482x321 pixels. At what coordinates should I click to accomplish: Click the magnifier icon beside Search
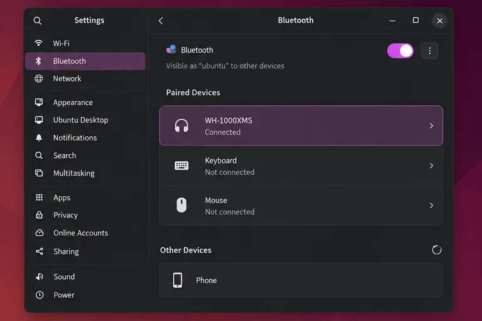click(39, 155)
